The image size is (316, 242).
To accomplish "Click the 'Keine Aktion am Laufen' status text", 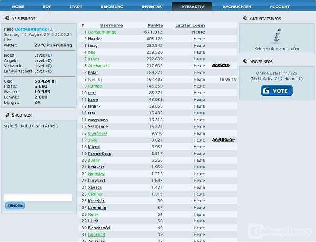I will tap(277, 49).
